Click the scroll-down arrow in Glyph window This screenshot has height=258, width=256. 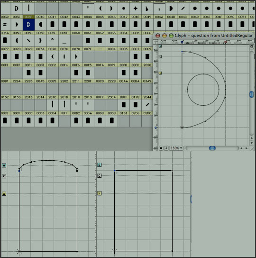click(x=251, y=143)
